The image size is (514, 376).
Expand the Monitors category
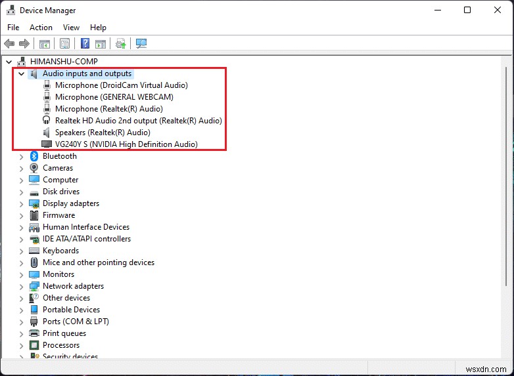click(x=21, y=275)
